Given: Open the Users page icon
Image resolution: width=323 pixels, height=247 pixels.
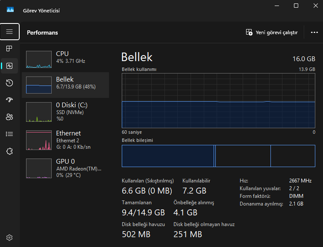Looking at the screenshot, I should pyautogui.click(x=9, y=117).
